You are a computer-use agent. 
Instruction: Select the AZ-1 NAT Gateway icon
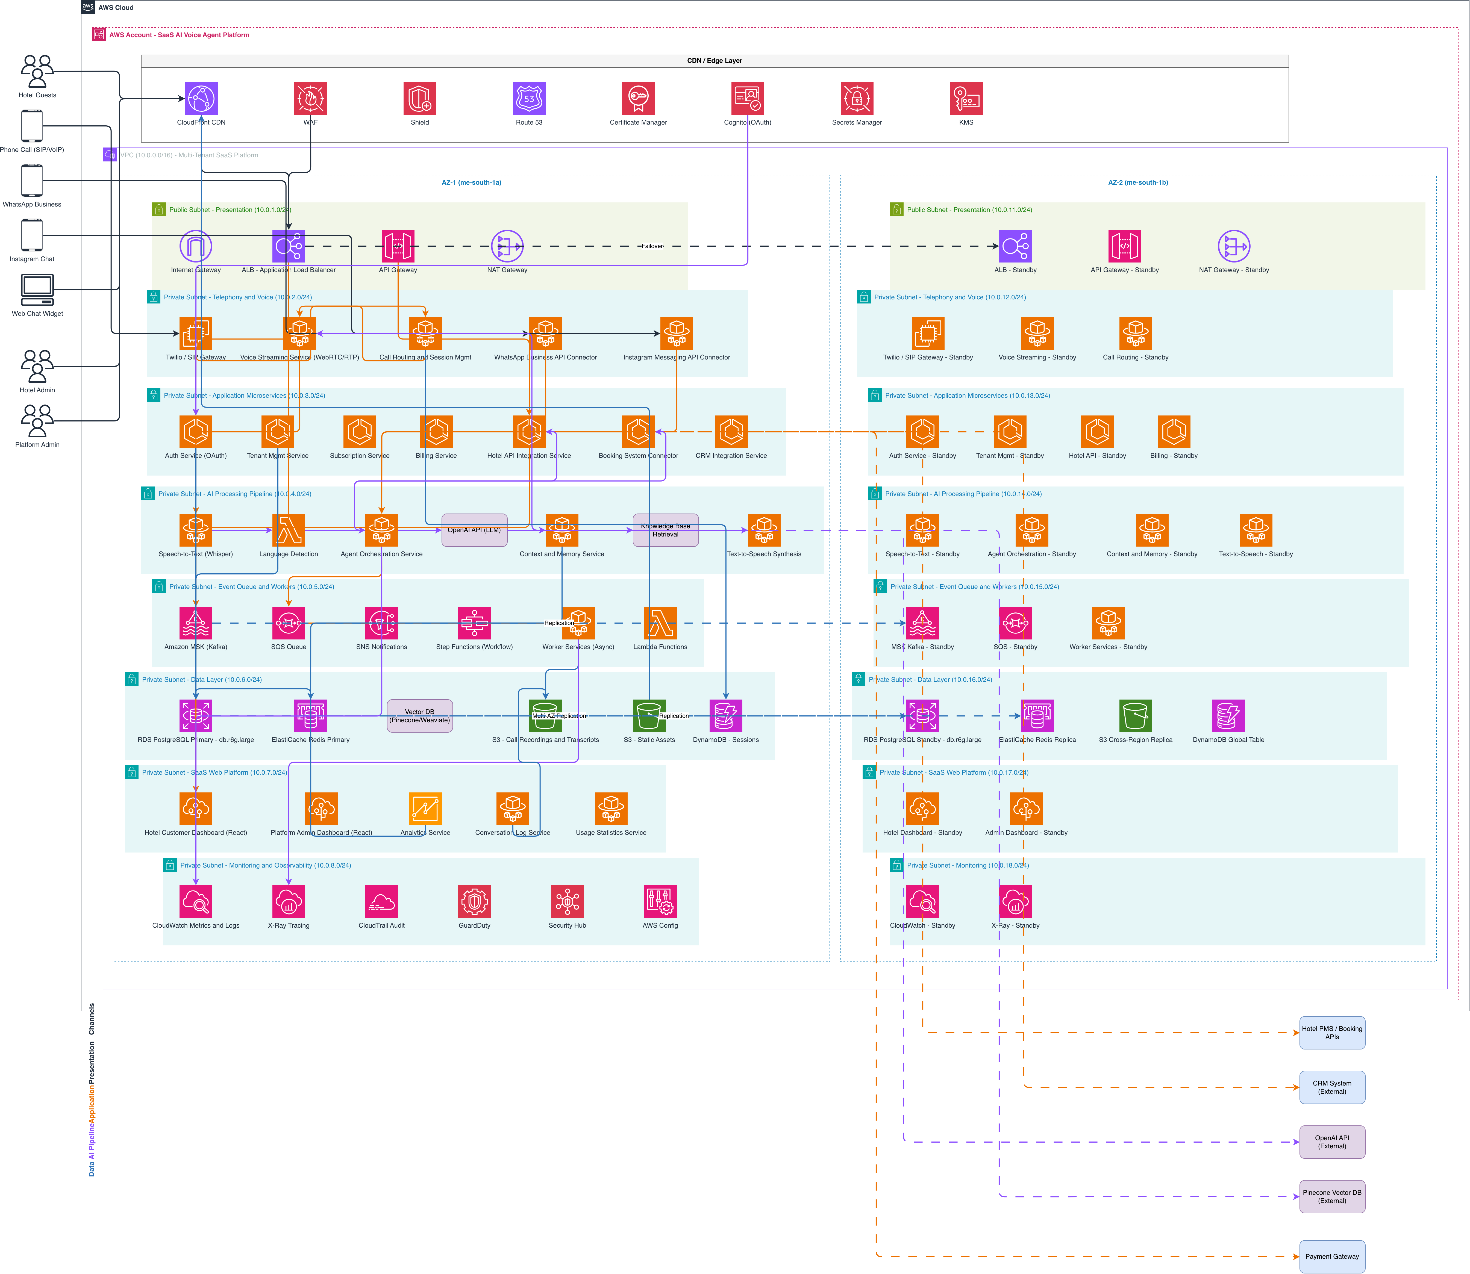[507, 246]
